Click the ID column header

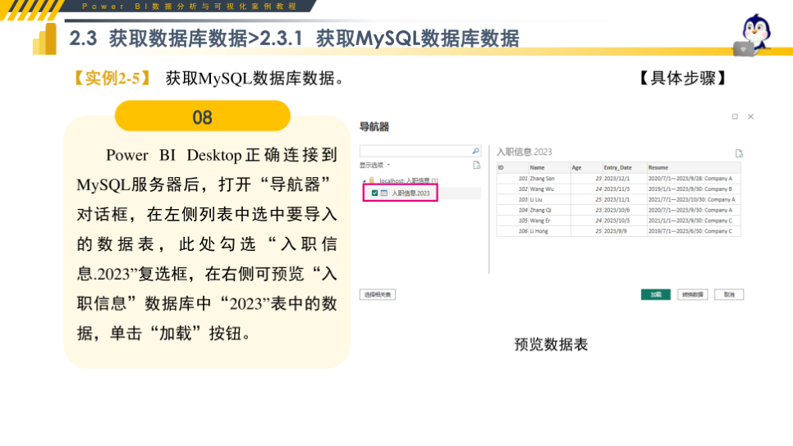tap(512, 168)
